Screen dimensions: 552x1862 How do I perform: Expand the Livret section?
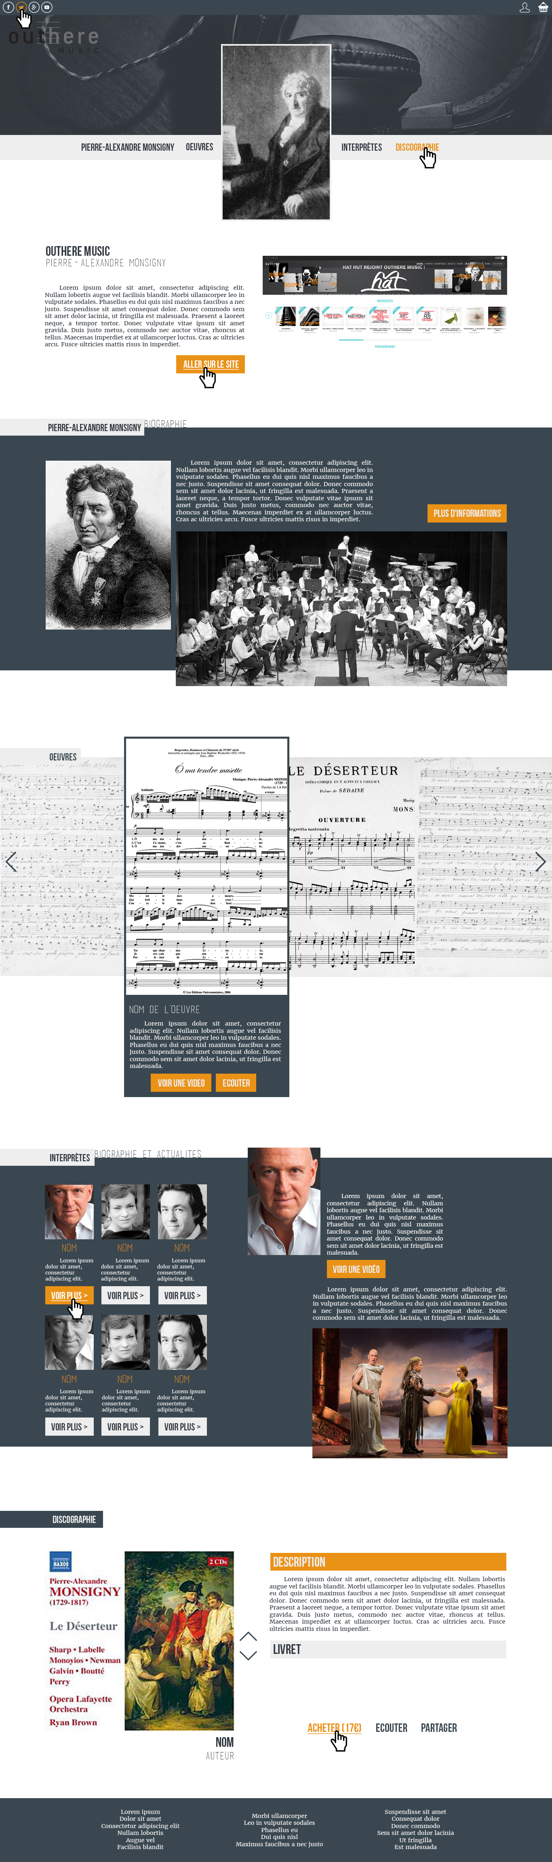coord(388,1649)
